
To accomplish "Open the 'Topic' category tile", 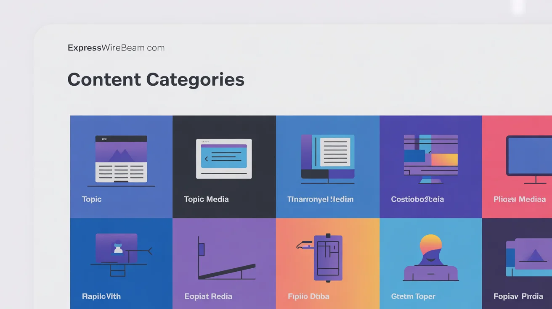I will (121, 167).
